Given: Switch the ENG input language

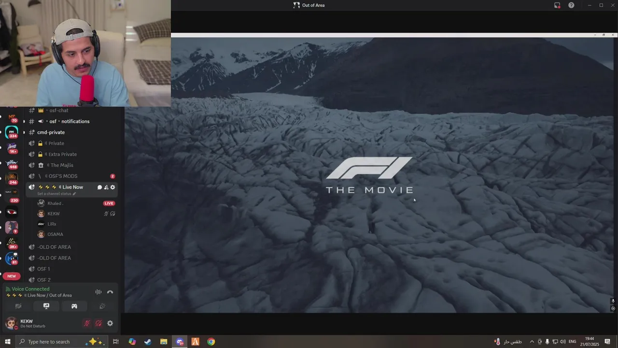Looking at the screenshot, I should (x=572, y=342).
